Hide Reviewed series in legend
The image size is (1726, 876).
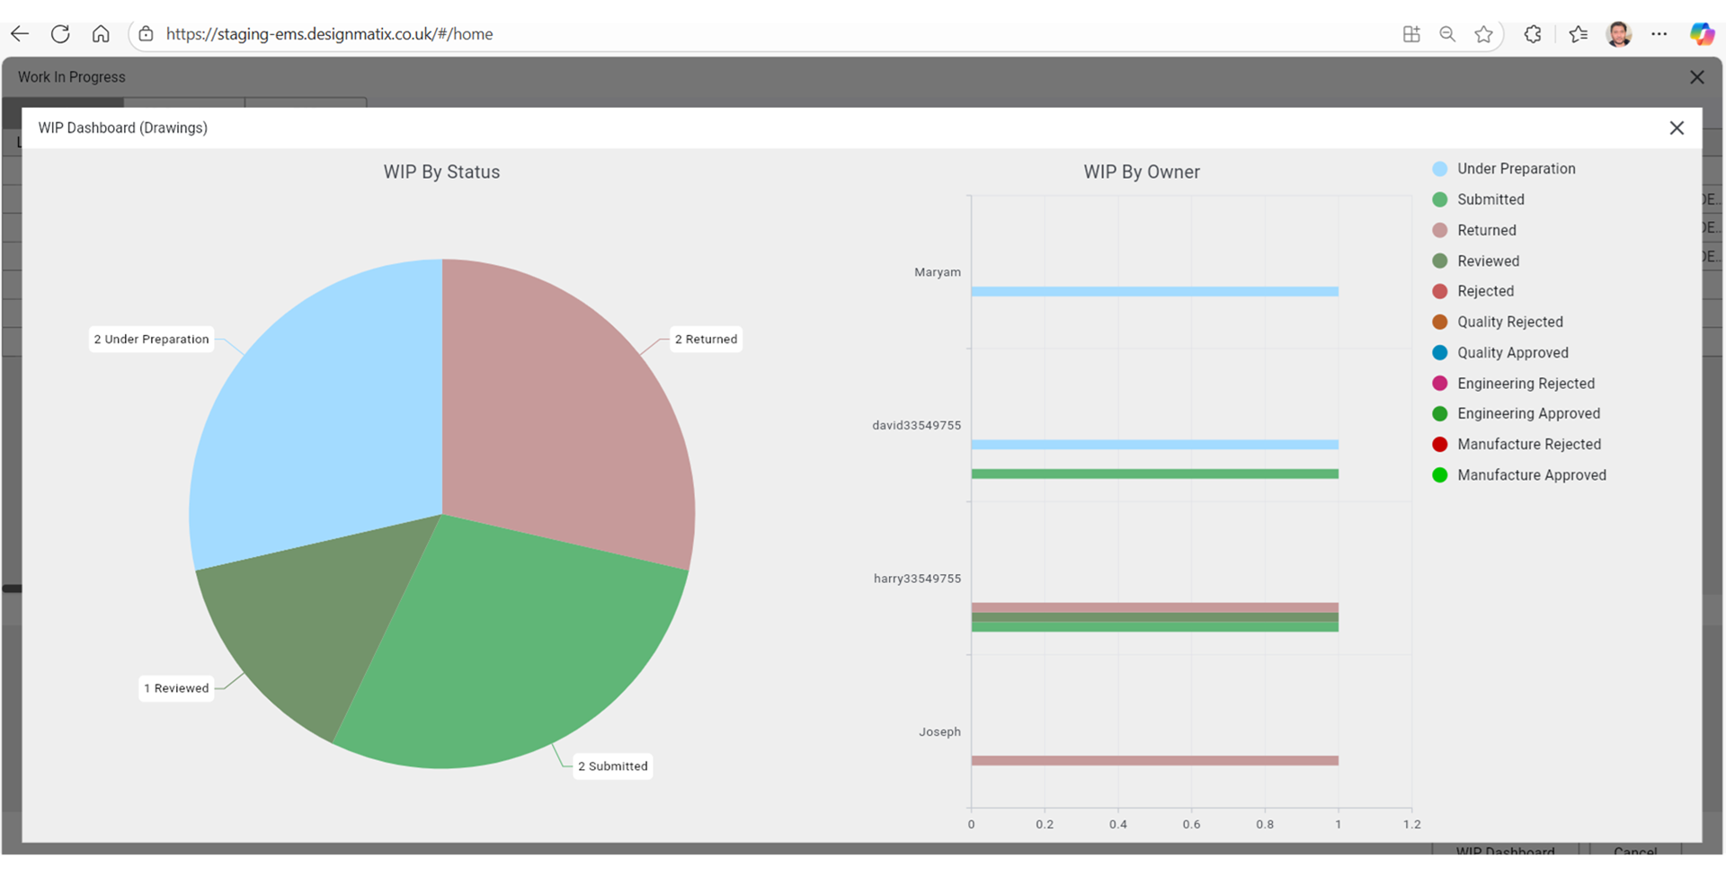tap(1488, 261)
